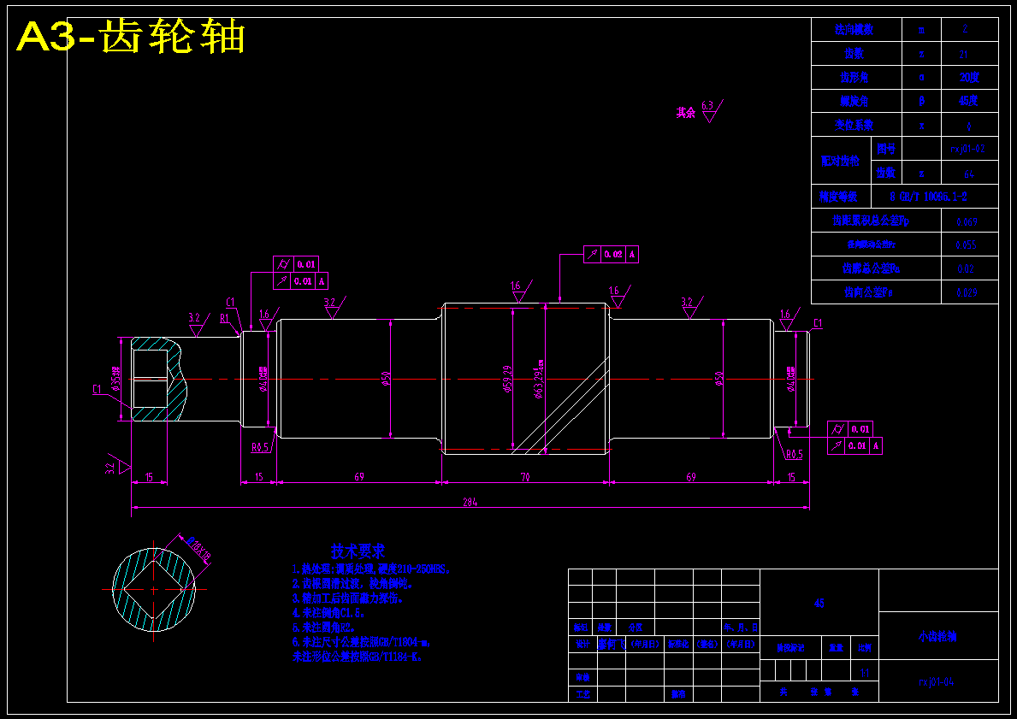The height and width of the screenshot is (719, 1017).
Task: Select drawing number 'rxj01-02' in the table
Action: click(x=967, y=149)
